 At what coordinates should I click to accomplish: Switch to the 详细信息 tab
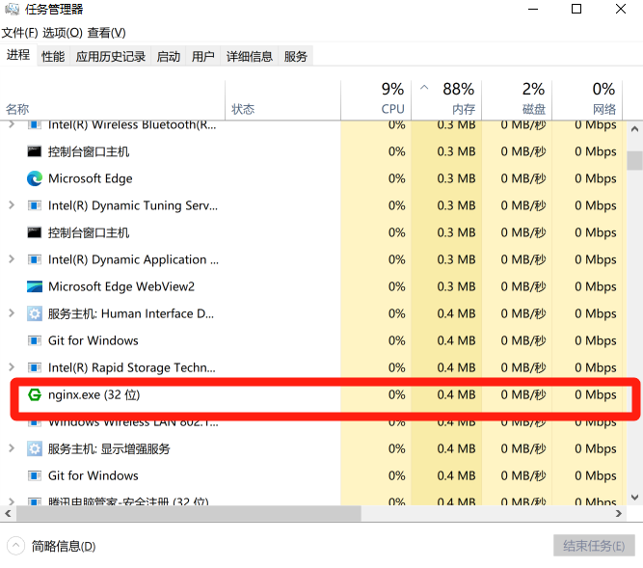click(x=250, y=56)
